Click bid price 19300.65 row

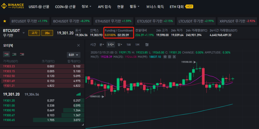pyautogui.click(x=42, y=120)
